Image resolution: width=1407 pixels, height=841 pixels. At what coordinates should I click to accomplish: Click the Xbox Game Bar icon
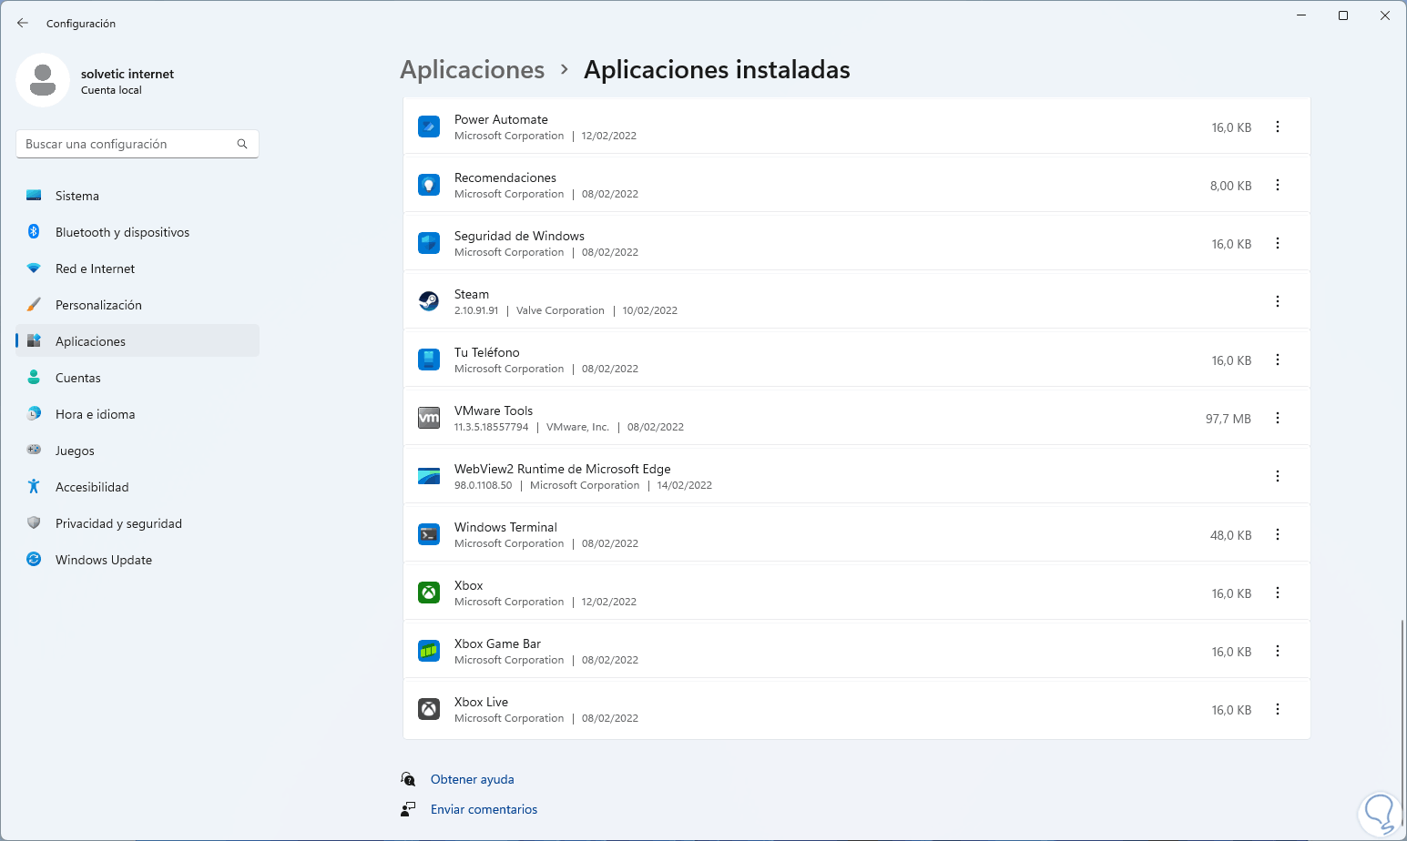(x=429, y=651)
